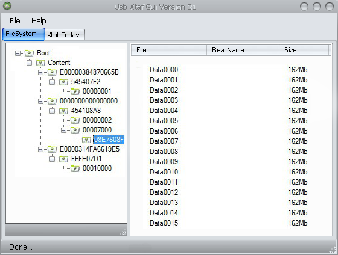Collapse the 00007000 folder node
Screen dimensions: 338x255
point(63,130)
